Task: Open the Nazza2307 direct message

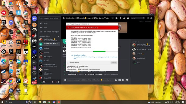Action: click(50, 78)
